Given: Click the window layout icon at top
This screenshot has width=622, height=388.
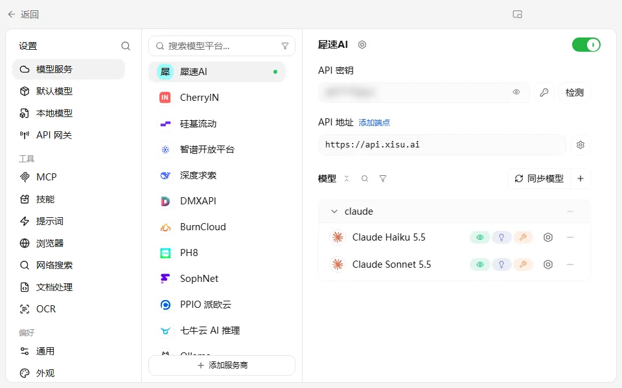Looking at the screenshot, I should click(x=517, y=14).
